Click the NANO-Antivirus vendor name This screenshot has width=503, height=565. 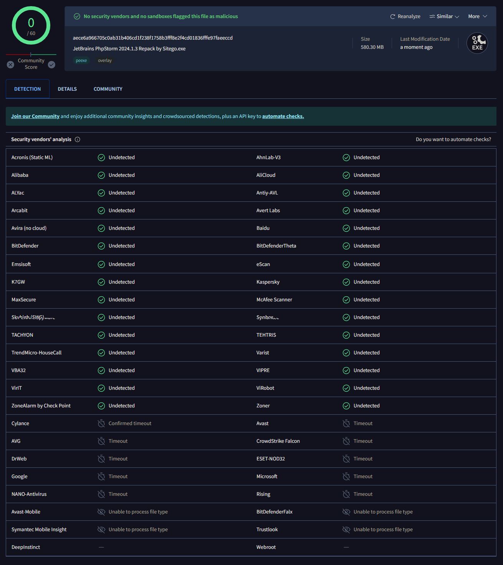(x=29, y=494)
